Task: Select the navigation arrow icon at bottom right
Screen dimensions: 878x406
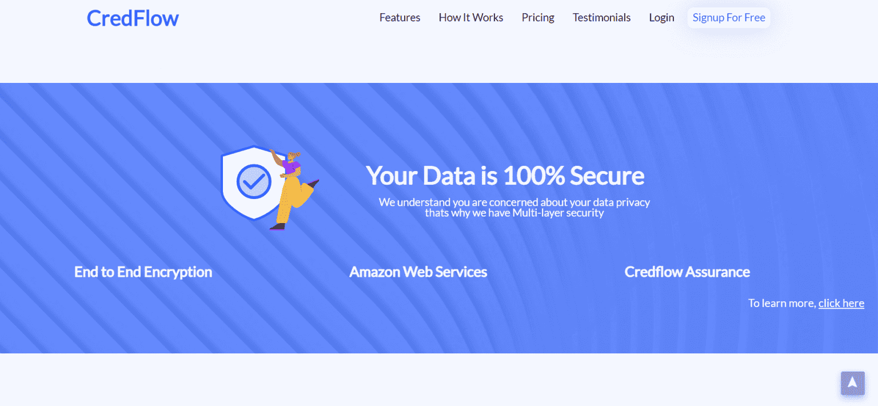Action: click(x=852, y=383)
